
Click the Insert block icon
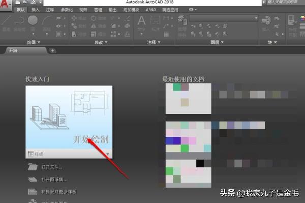coord(266,21)
